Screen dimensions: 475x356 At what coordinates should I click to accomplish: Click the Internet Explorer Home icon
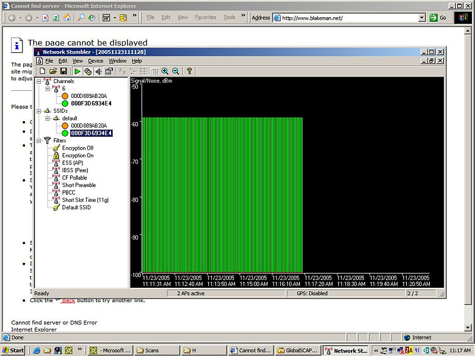[67, 18]
